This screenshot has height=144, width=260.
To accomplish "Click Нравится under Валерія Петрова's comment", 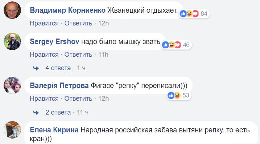I will (x=44, y=99).
